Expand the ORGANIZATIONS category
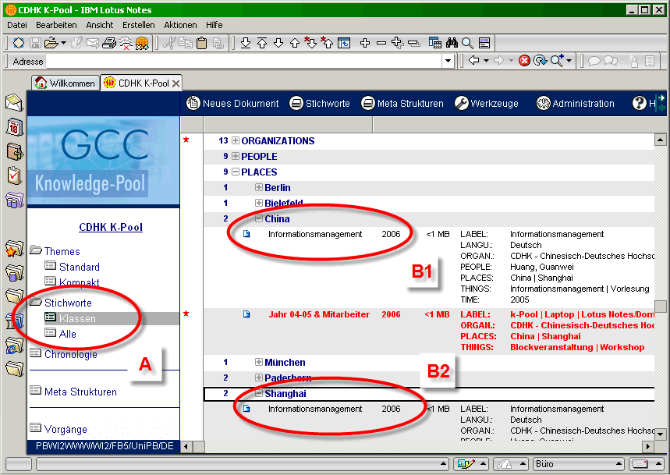 tap(236, 140)
